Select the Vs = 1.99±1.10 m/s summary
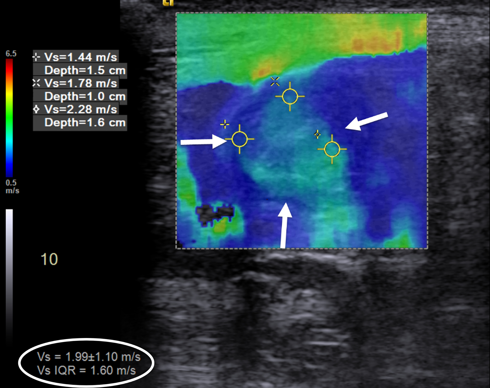 pos(89,357)
